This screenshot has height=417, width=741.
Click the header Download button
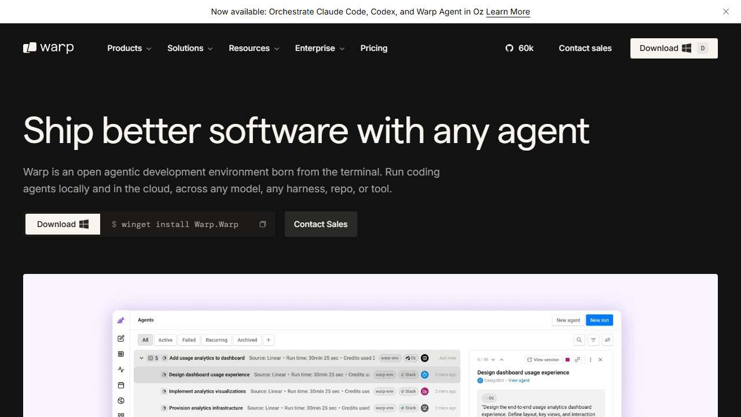point(674,48)
